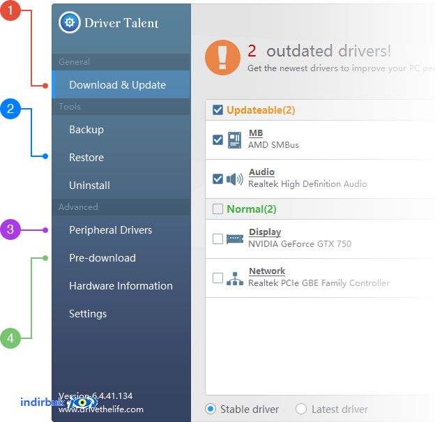
Task: Click the Normal(2) group label
Action: (252, 209)
